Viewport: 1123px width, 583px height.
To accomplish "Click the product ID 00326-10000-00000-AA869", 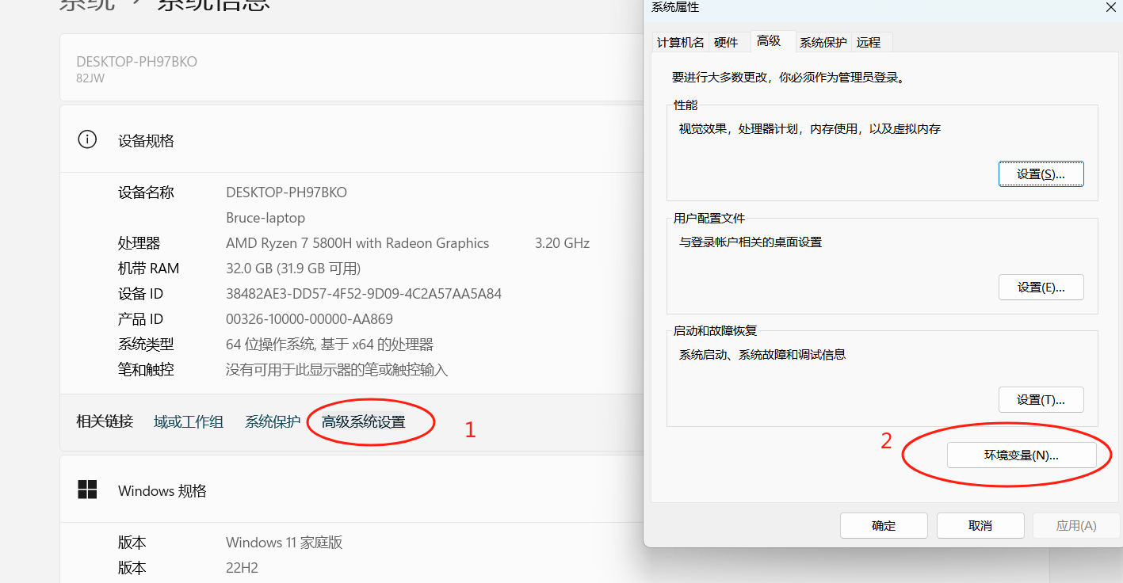I will 309,319.
